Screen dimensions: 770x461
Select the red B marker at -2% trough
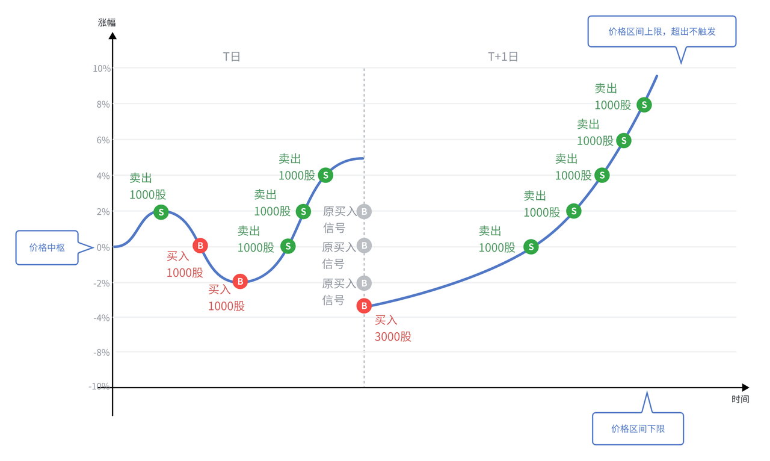pyautogui.click(x=240, y=281)
